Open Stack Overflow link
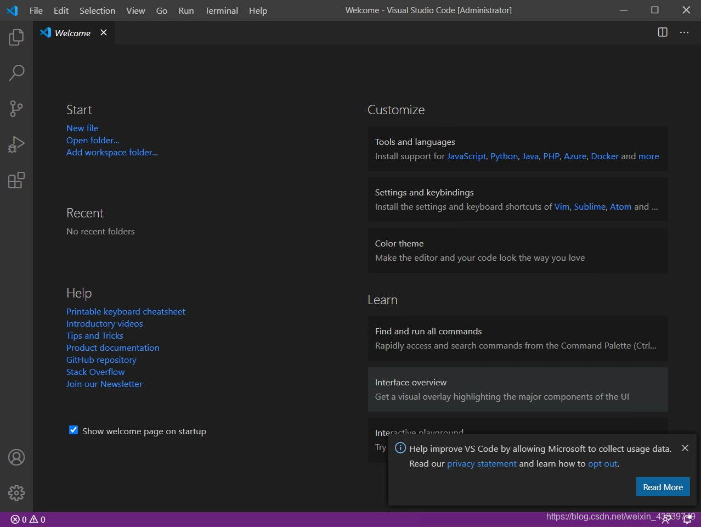Viewport: 701px width, 527px height. [x=95, y=372]
